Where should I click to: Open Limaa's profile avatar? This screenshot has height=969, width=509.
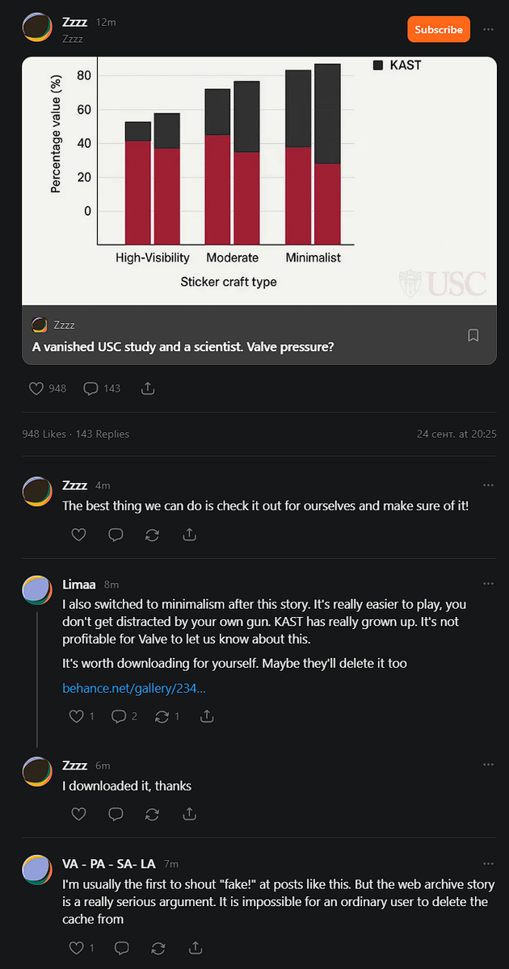(x=37, y=590)
